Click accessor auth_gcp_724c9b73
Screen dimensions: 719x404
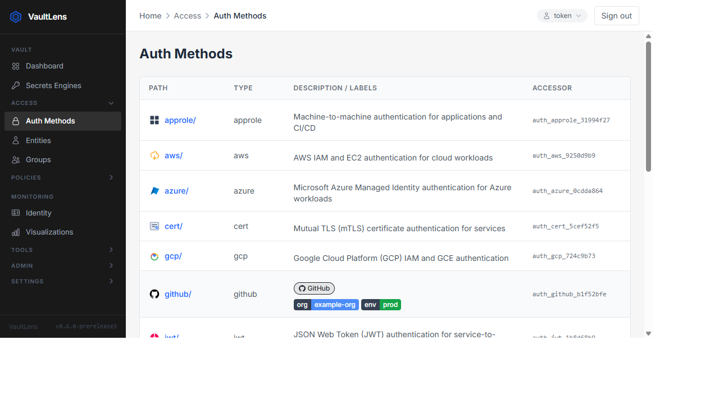tap(564, 256)
